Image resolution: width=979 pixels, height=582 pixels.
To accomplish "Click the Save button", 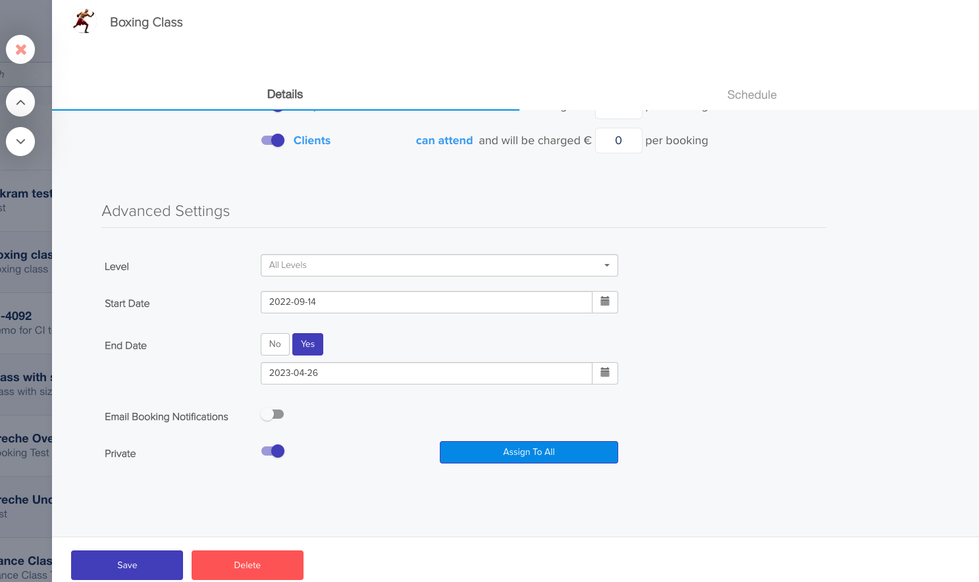I will click(x=127, y=565).
